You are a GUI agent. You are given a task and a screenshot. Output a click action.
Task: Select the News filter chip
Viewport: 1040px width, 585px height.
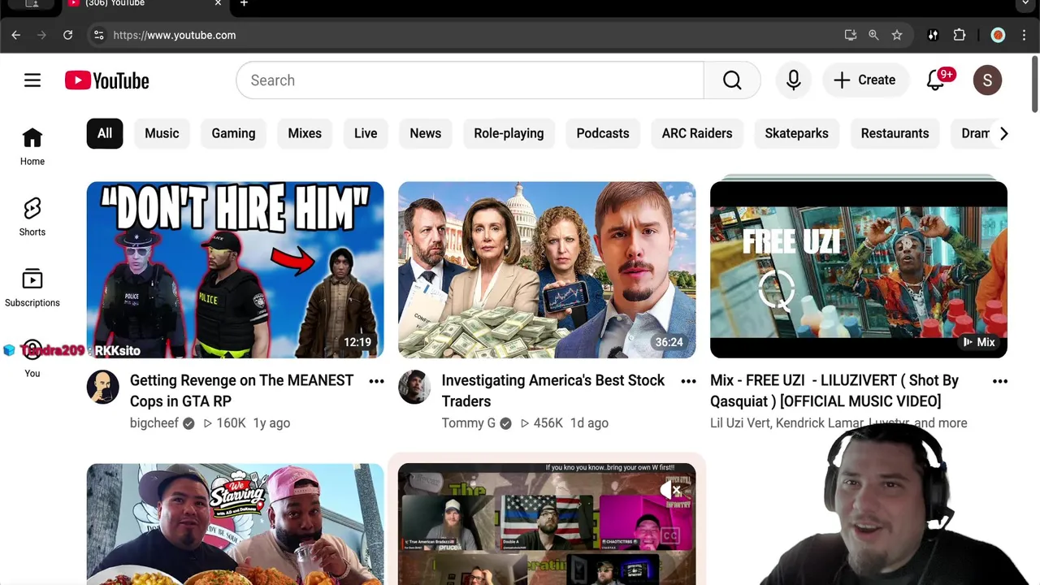pyautogui.click(x=426, y=133)
